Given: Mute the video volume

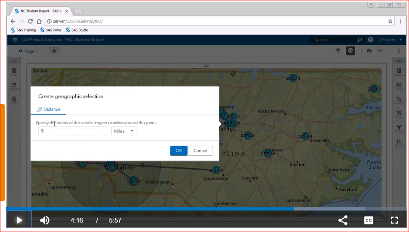Looking at the screenshot, I should click(45, 220).
